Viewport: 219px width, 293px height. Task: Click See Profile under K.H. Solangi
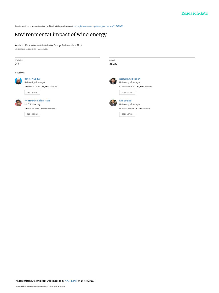pyautogui.click(x=127, y=114)
